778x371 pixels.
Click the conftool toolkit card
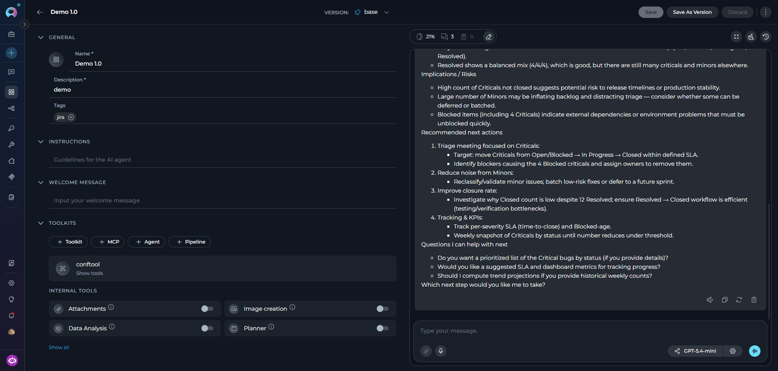pyautogui.click(x=223, y=268)
